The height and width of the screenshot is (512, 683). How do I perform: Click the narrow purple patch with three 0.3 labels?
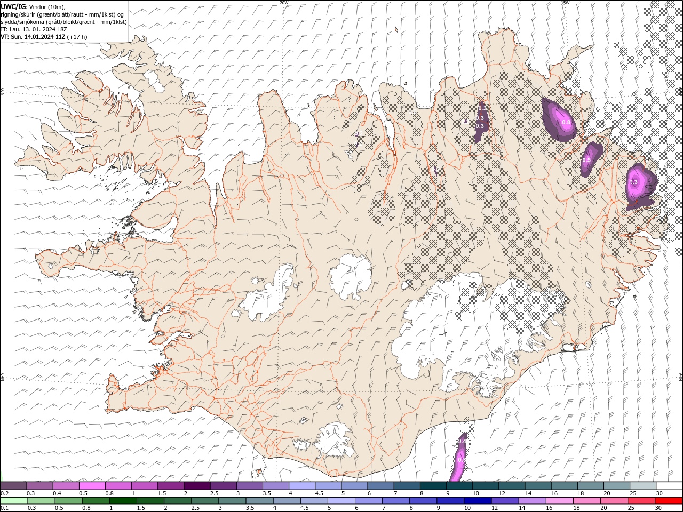coord(480,121)
